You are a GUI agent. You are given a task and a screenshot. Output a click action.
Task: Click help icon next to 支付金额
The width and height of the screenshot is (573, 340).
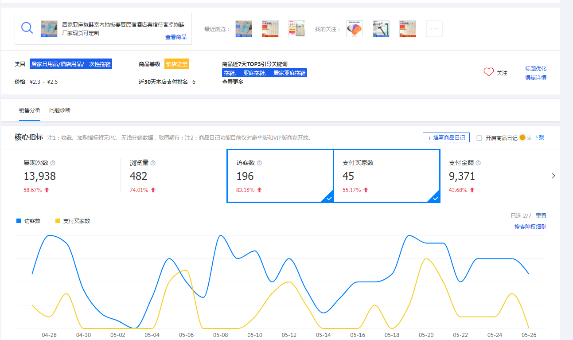point(478,163)
